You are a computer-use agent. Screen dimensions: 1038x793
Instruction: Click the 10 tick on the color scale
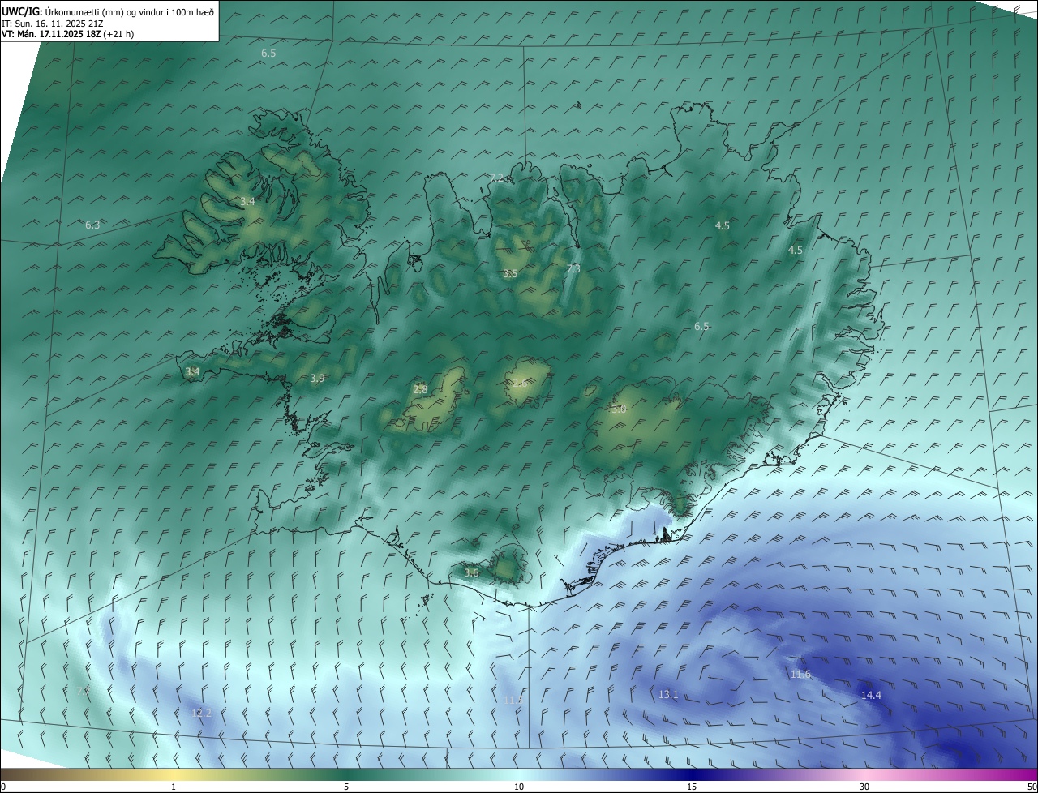pyautogui.click(x=519, y=787)
